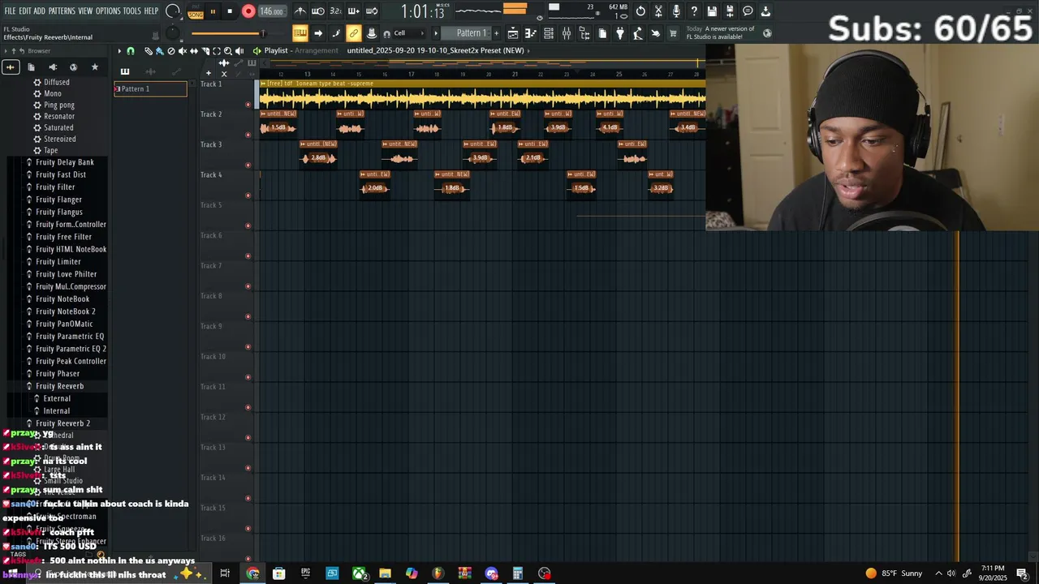Open the EDIT menu
The image size is (1039, 584).
coord(25,11)
